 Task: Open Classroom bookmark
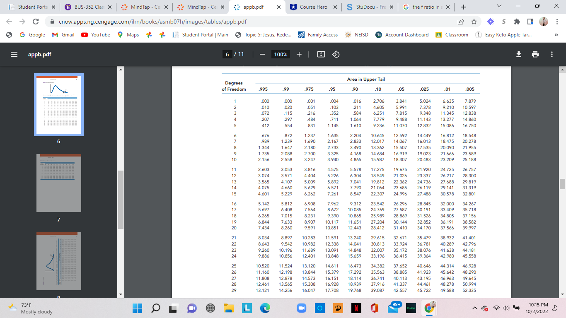(452, 35)
